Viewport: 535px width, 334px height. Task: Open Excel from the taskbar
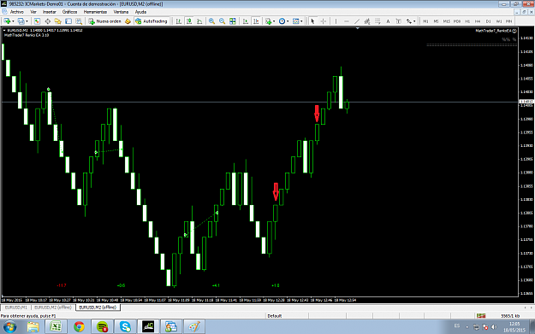[56, 327]
